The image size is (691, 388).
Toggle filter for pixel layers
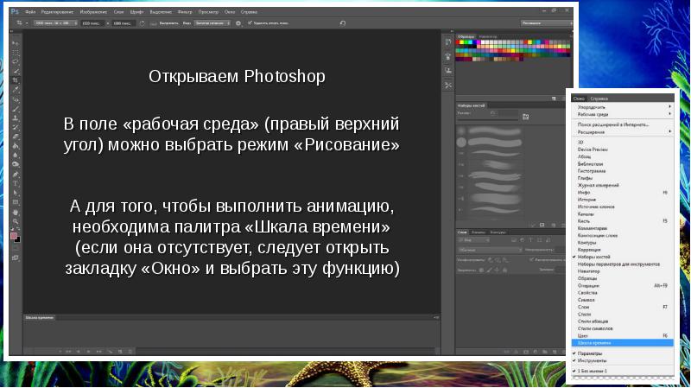(x=514, y=240)
